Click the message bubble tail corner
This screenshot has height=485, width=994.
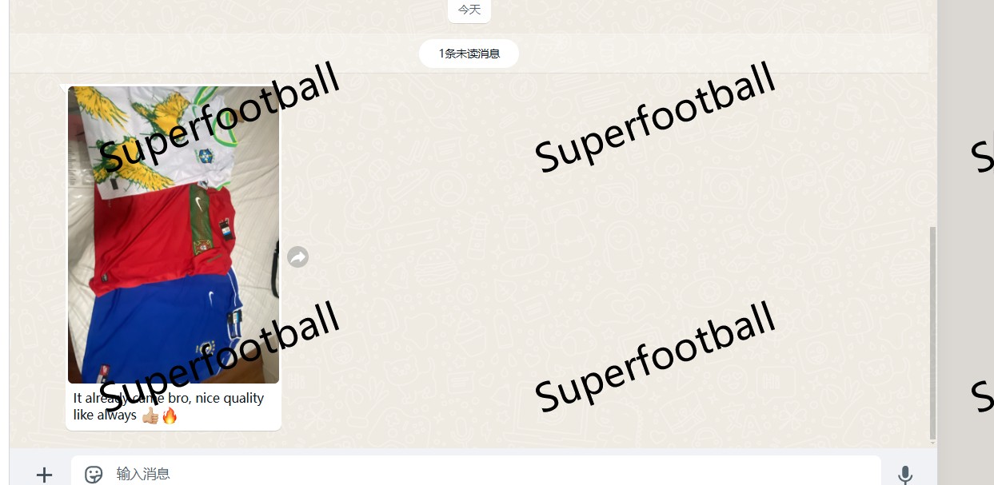64,88
